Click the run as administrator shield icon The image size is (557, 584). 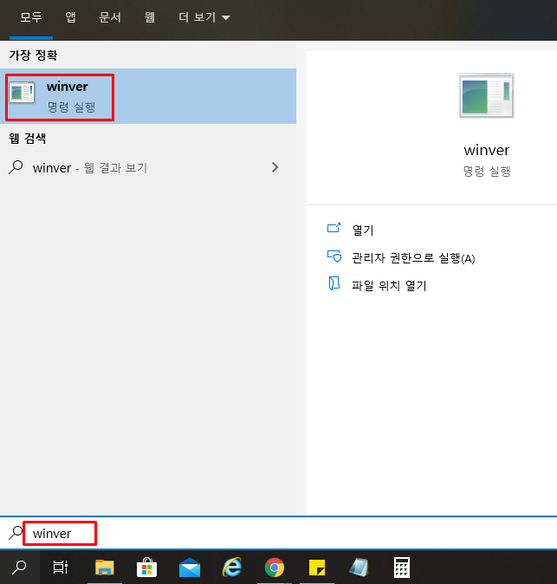pos(334,256)
